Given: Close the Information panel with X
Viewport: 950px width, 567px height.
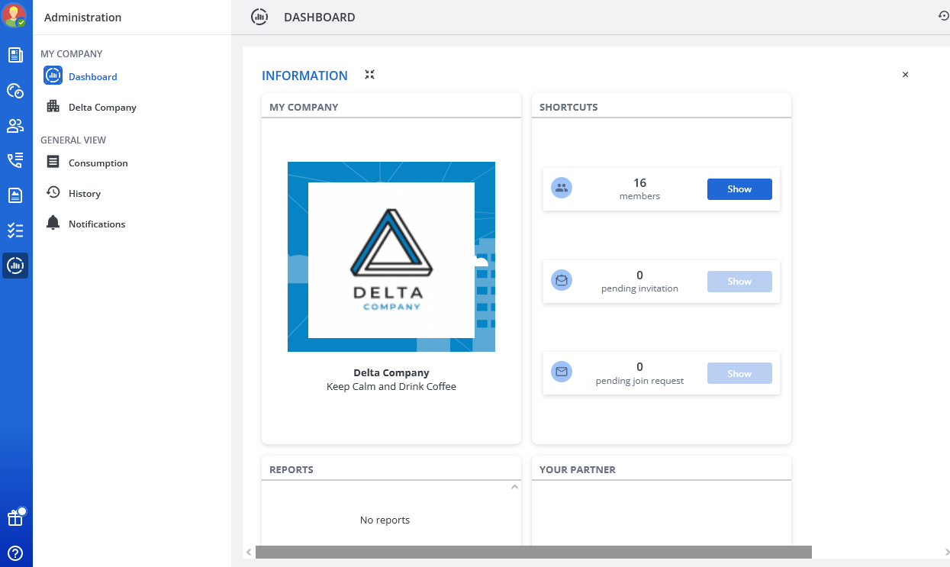Looking at the screenshot, I should pos(905,75).
